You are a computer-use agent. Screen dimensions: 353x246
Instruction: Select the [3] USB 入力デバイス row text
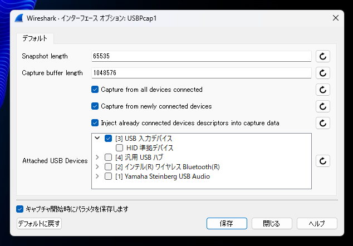pos(144,139)
